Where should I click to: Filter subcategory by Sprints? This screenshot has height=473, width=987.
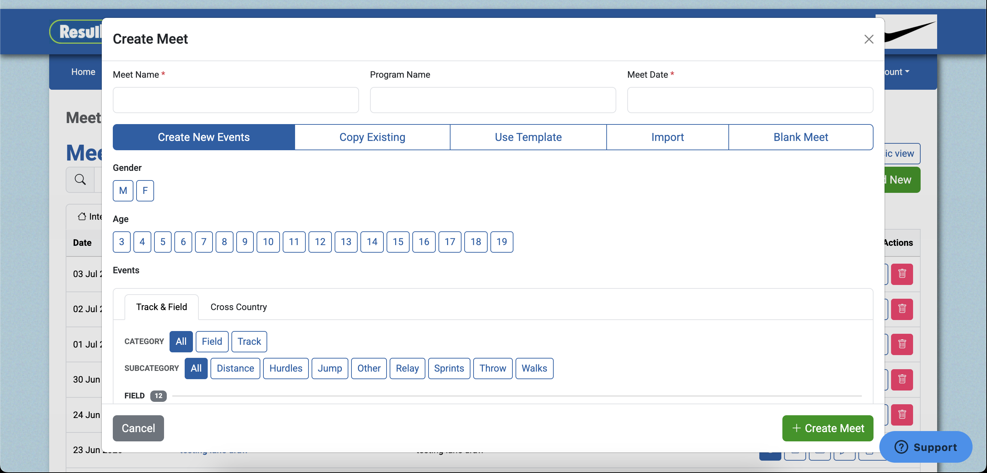tap(449, 368)
